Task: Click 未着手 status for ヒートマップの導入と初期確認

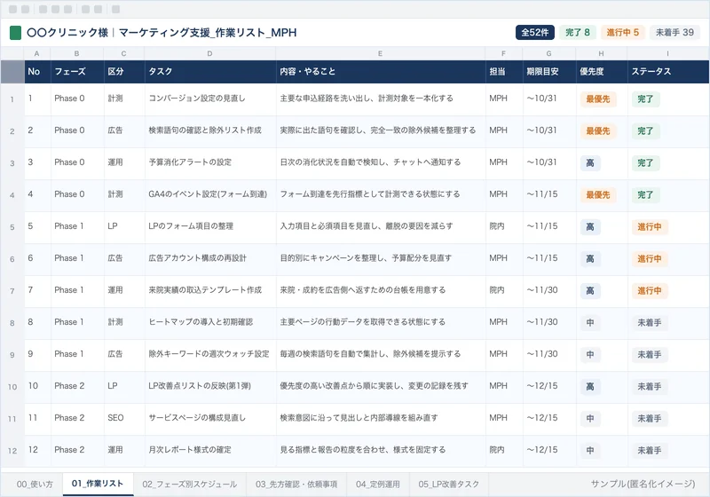Action: tap(650, 323)
